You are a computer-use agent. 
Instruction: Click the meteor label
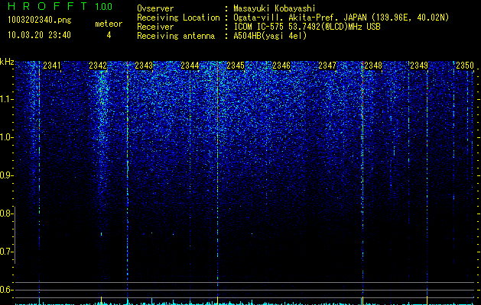[109, 24]
